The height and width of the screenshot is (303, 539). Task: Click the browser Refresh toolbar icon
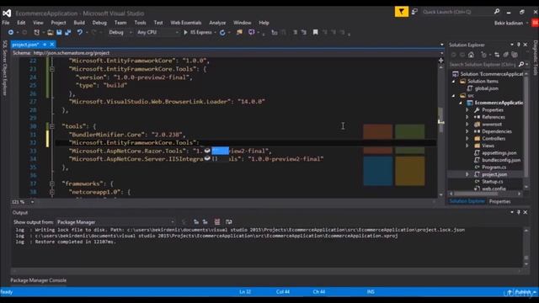[x=222, y=32]
